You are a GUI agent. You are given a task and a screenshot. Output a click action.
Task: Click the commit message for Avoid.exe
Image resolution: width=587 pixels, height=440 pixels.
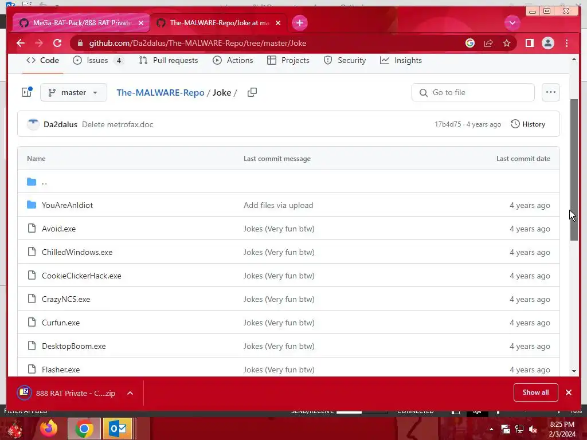pos(279,229)
